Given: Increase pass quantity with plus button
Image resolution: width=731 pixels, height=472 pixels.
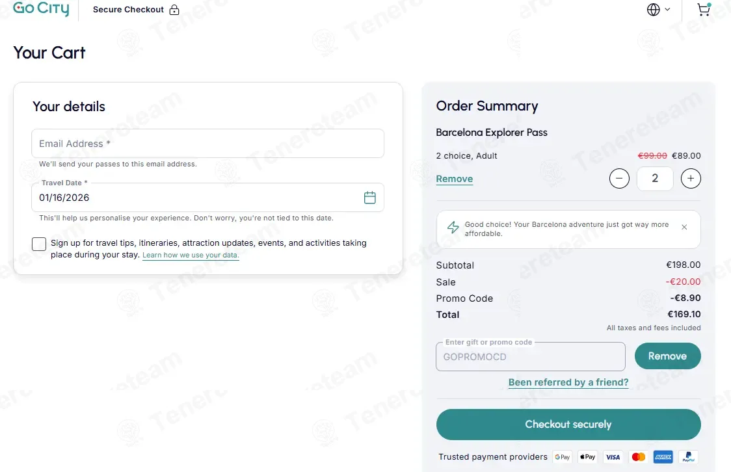Looking at the screenshot, I should 691,178.
